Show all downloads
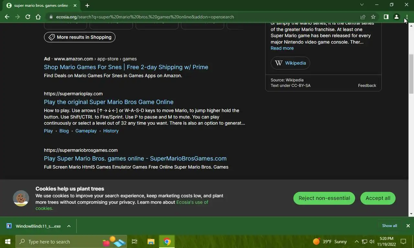The image size is (414, 248). 389,226
